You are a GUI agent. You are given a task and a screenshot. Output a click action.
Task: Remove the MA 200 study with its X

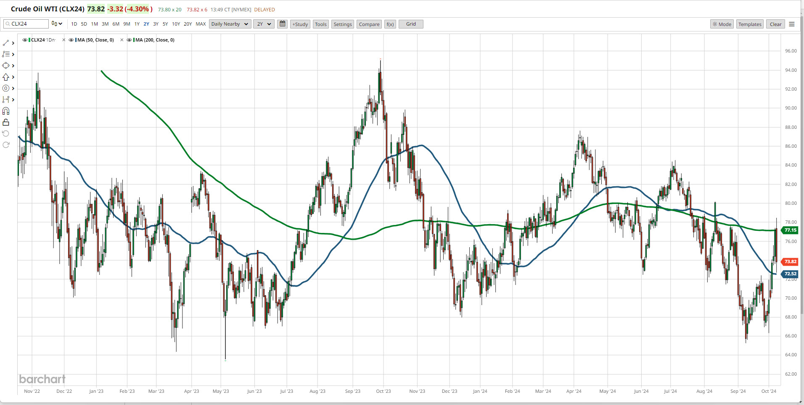click(122, 40)
